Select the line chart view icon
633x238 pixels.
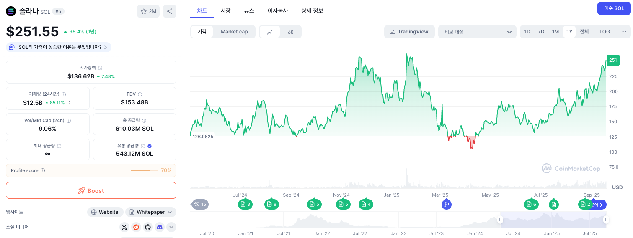[270, 32]
